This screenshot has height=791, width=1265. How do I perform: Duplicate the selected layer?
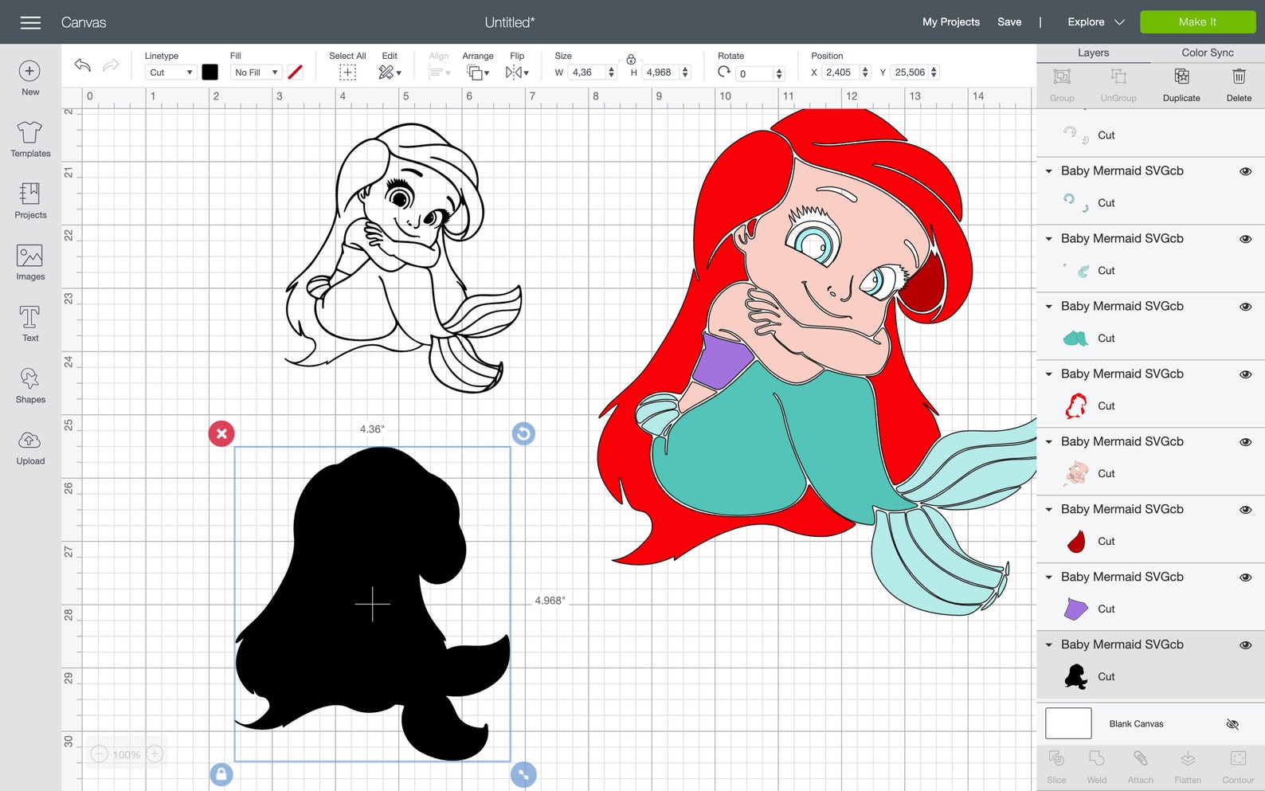click(1181, 84)
